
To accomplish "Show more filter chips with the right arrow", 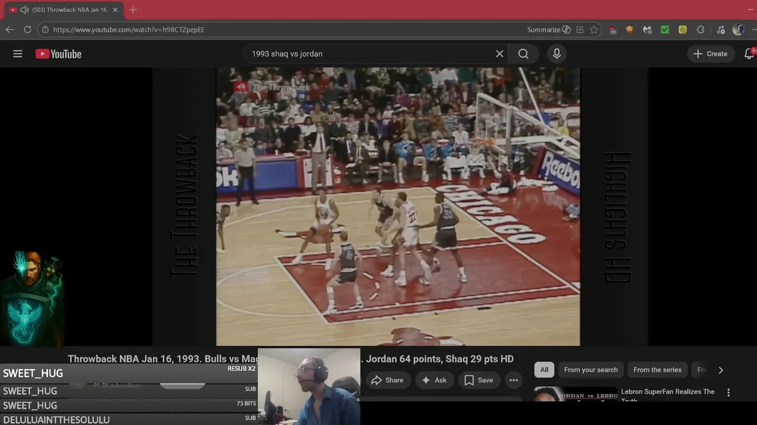I will [x=720, y=370].
